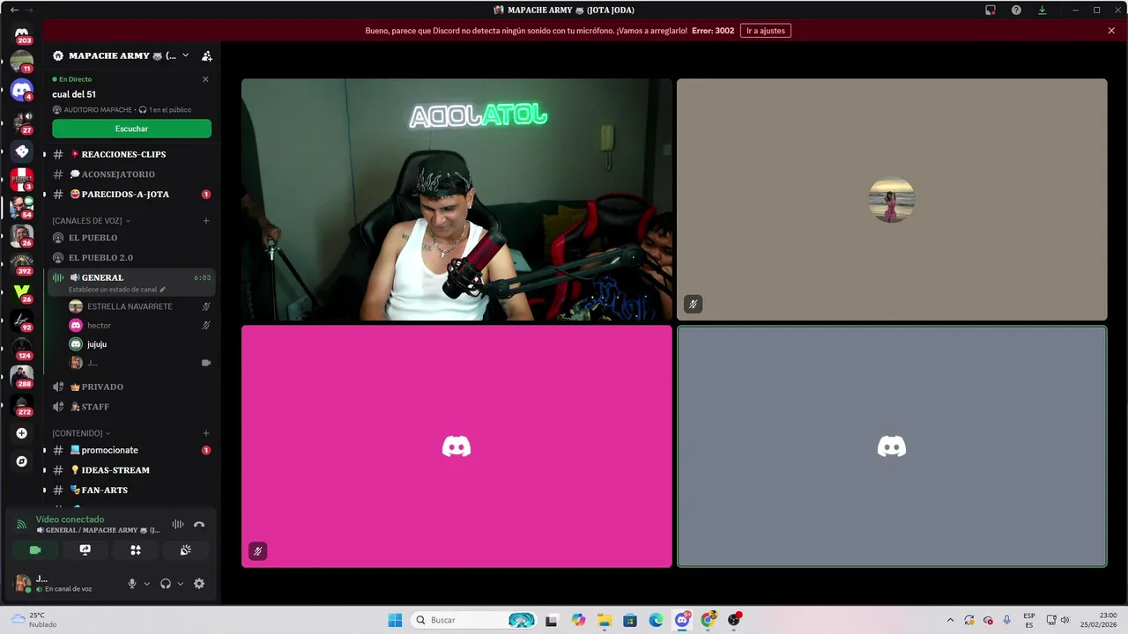The width and height of the screenshot is (1128, 634).
Task: Open Chrome from taskbar
Action: click(708, 620)
